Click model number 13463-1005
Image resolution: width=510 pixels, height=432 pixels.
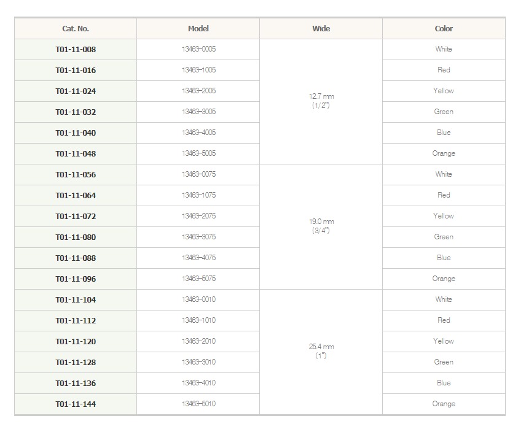point(198,70)
